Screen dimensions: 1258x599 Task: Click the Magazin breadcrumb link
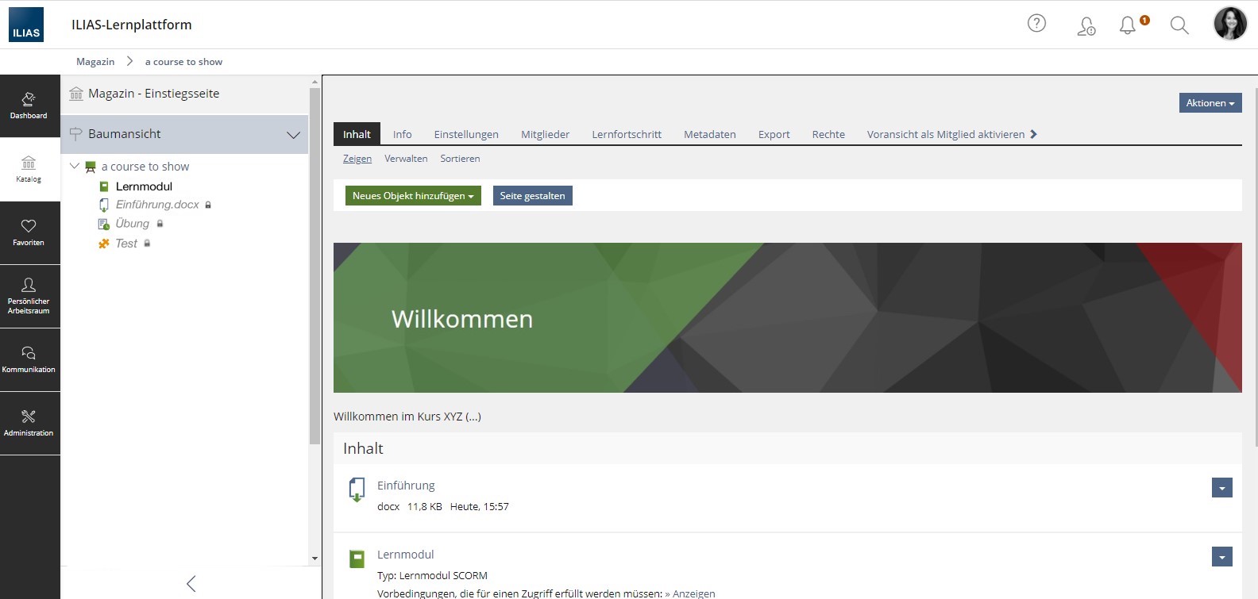[95, 62]
